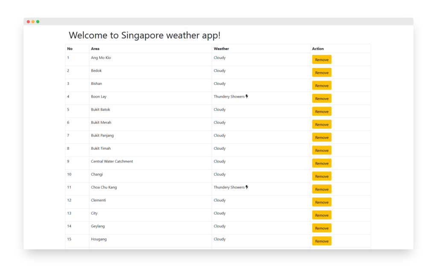Remove the Bukit Panjang row
The height and width of the screenshot is (267, 437).
[322, 137]
